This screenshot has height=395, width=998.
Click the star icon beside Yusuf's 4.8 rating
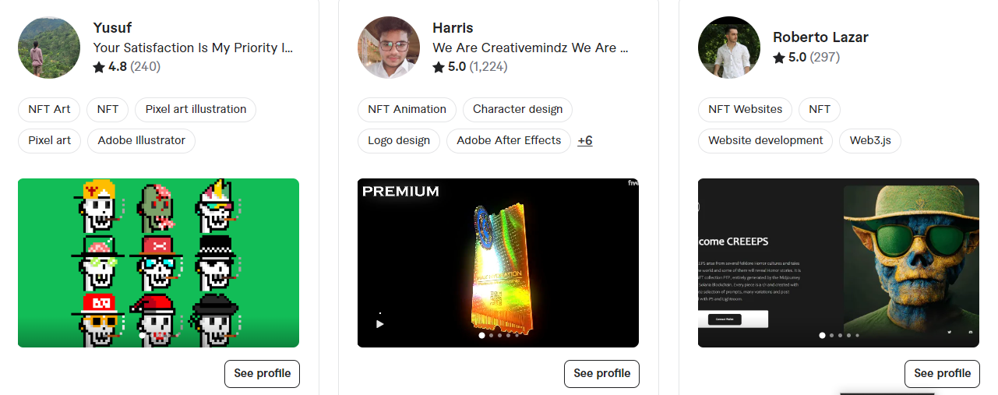pos(99,67)
